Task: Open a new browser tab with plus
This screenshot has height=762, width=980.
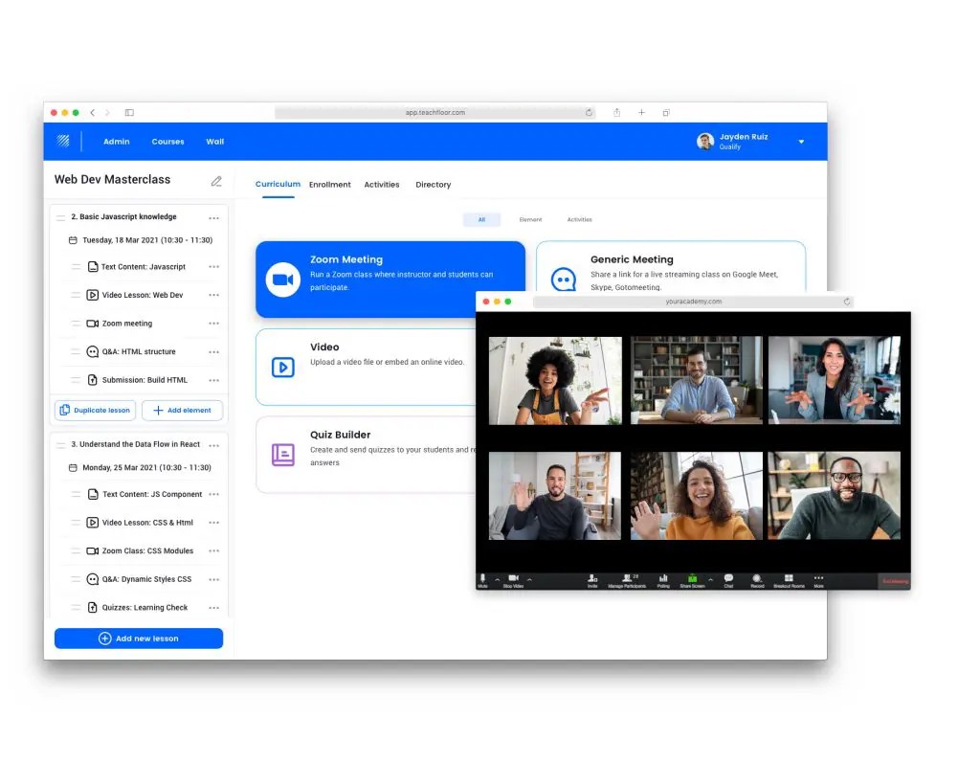Action: coord(641,113)
